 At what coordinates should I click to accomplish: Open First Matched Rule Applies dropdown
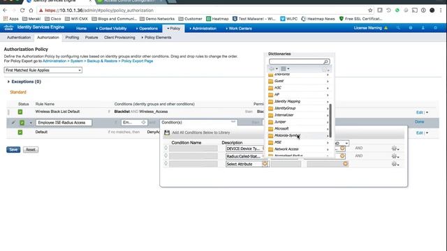click(43, 70)
